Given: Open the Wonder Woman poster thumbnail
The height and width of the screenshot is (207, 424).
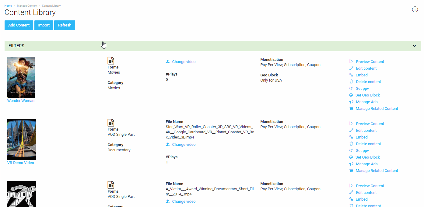Looking at the screenshot, I should 21,77.
